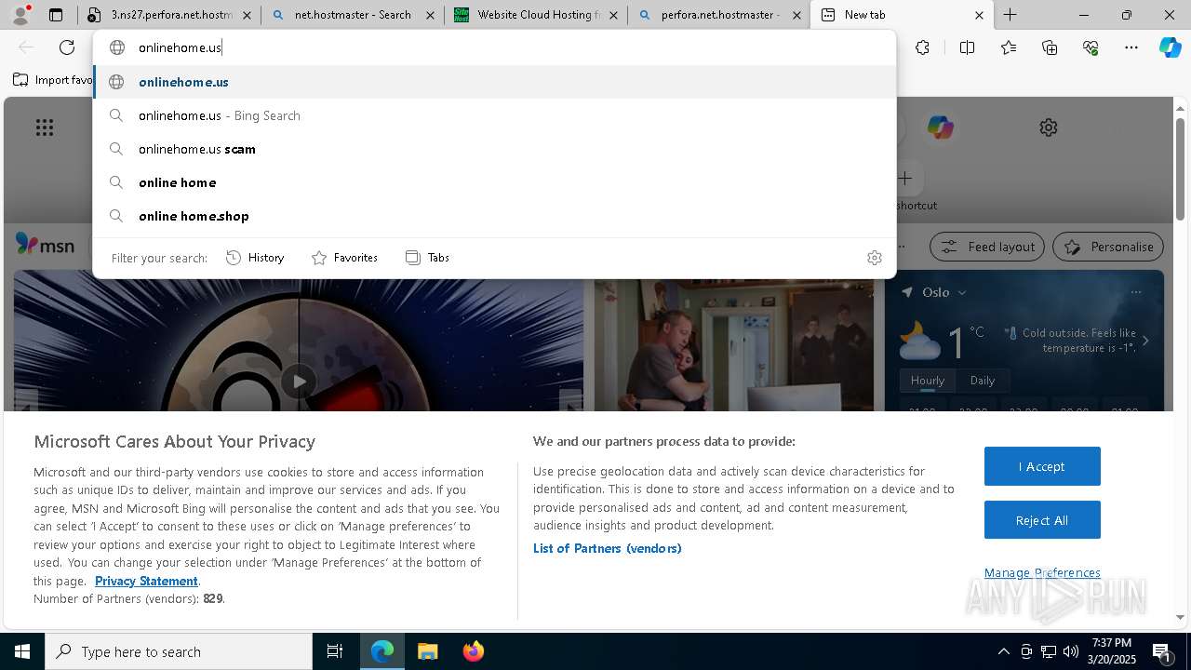Select online home suggestion

(495, 182)
